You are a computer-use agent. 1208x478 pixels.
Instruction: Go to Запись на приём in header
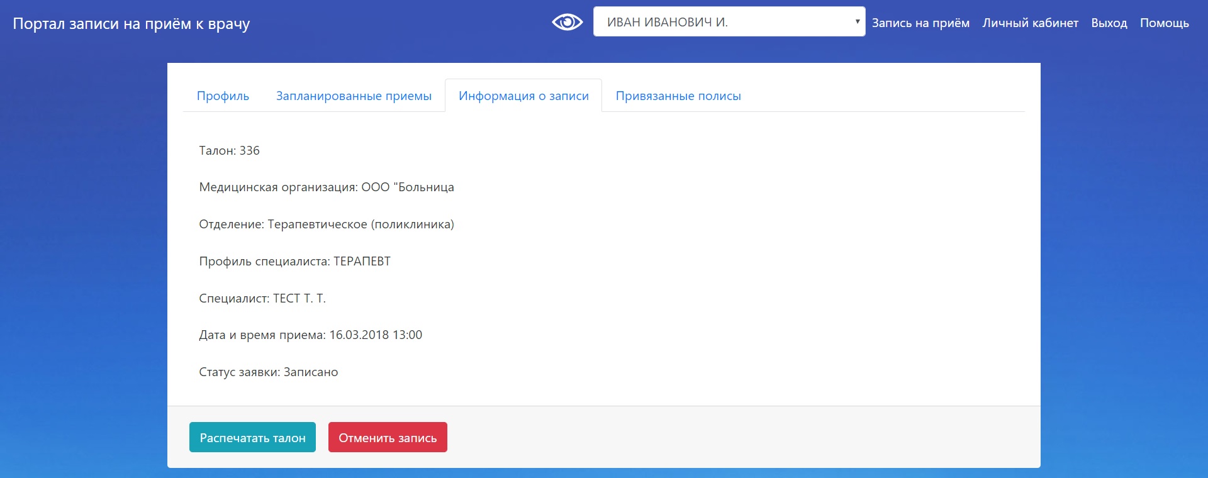click(920, 23)
